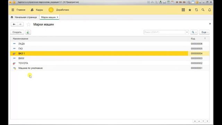Image resolution: width=222 pixels, height=125 pixels.
Task: Select the TOYOTA row
Action: 110,63
